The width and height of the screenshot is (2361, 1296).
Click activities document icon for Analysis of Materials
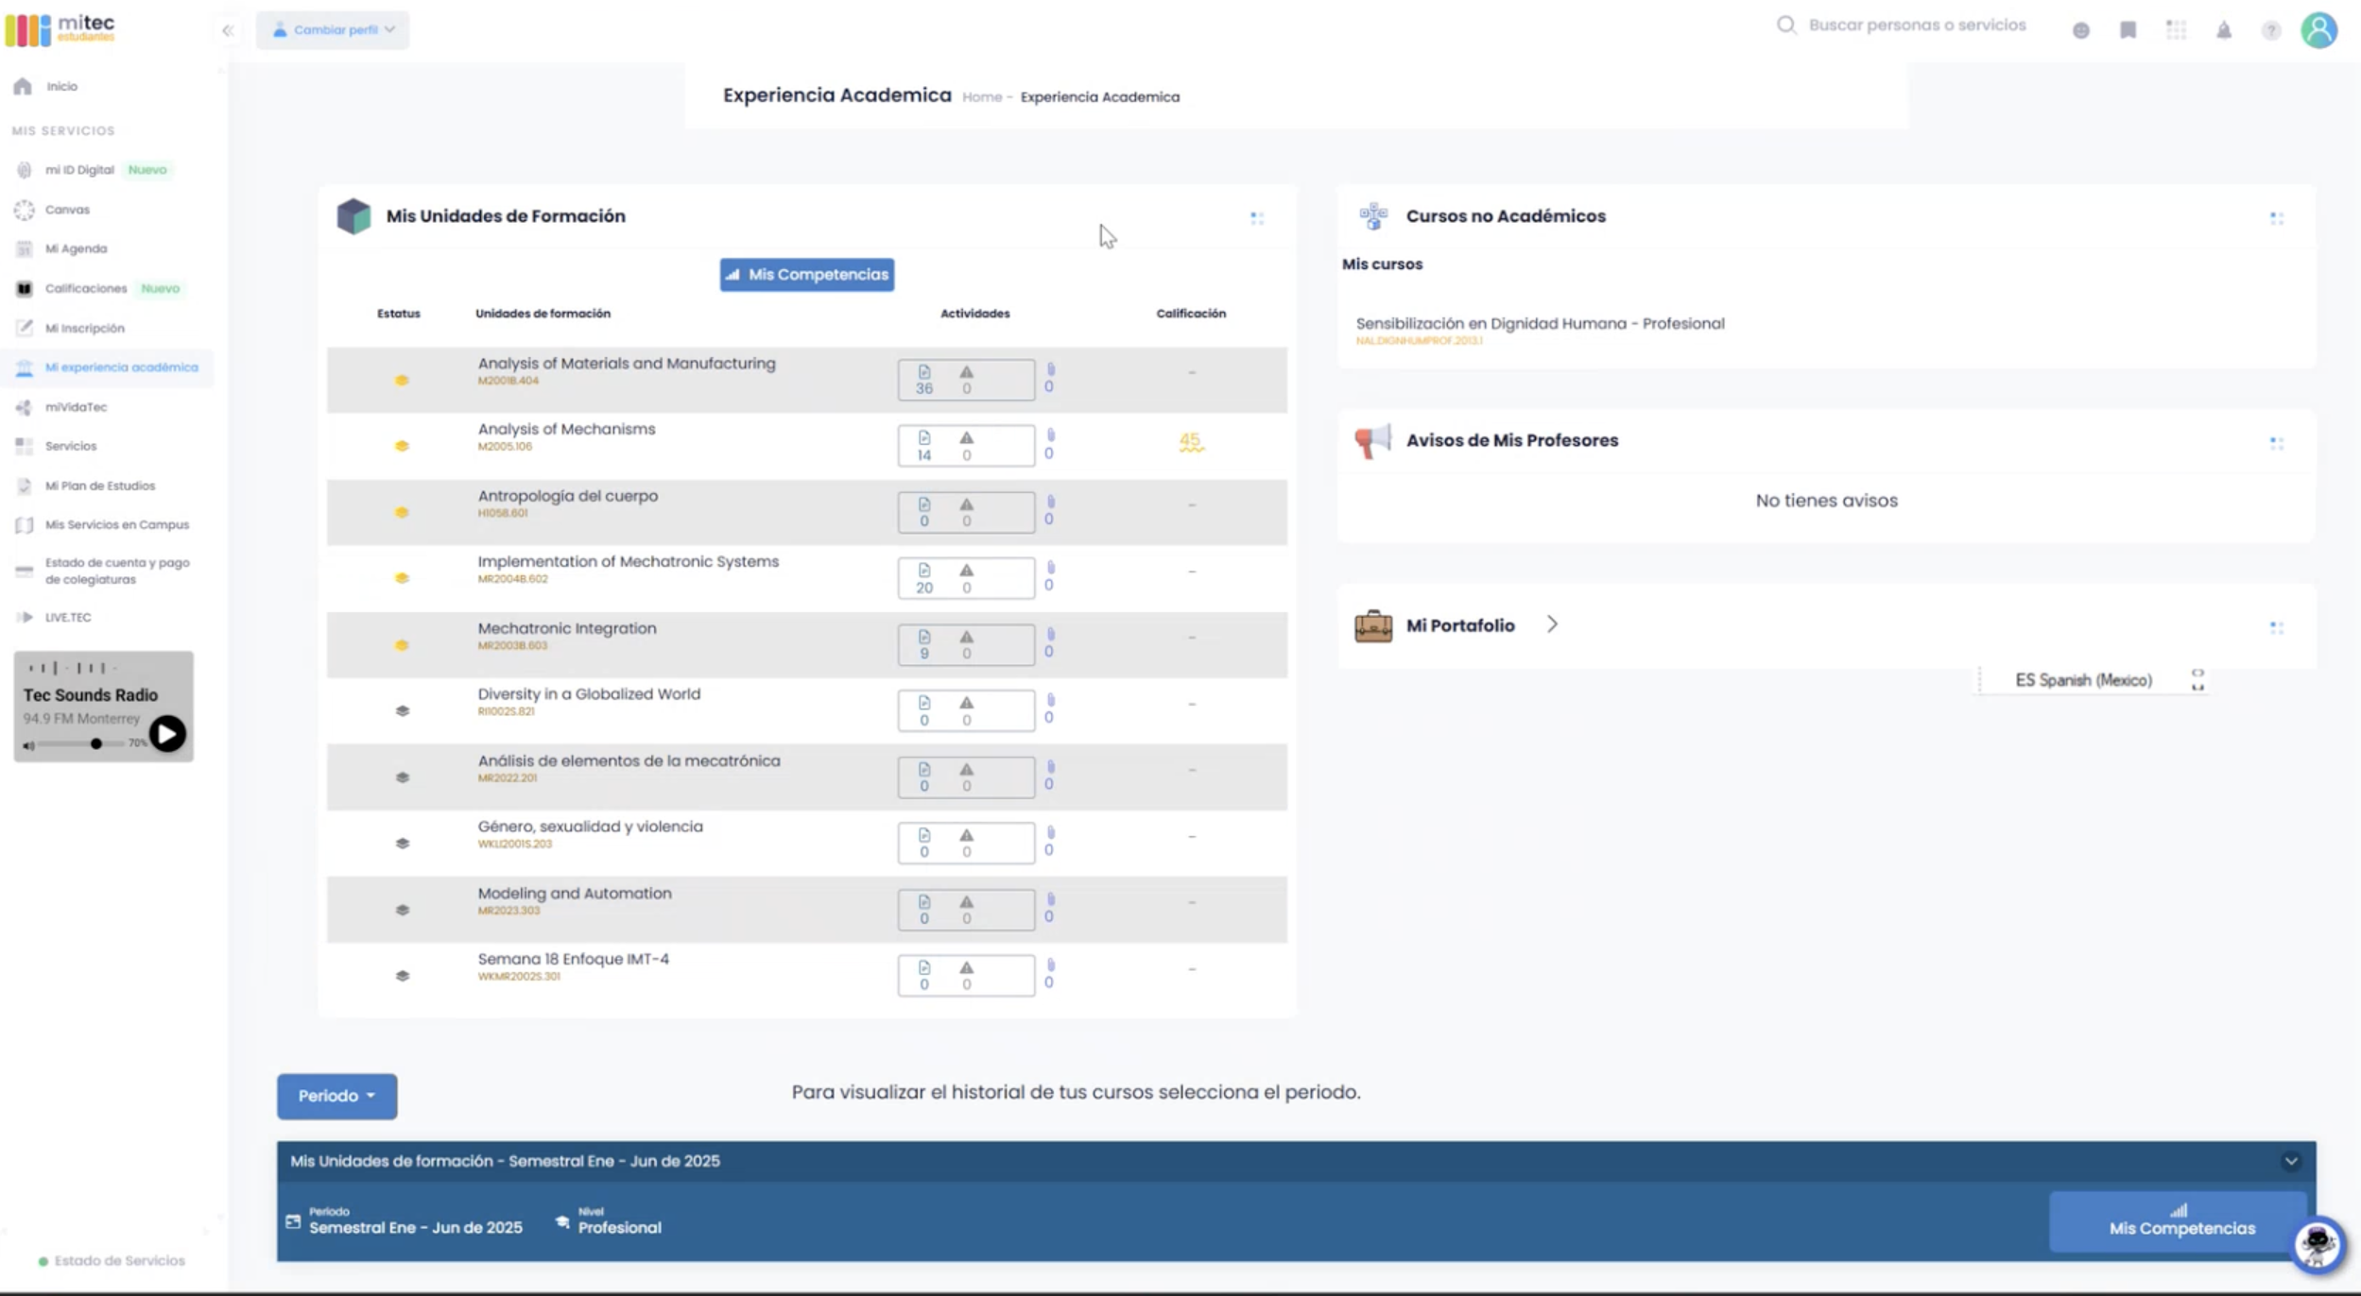[923, 372]
